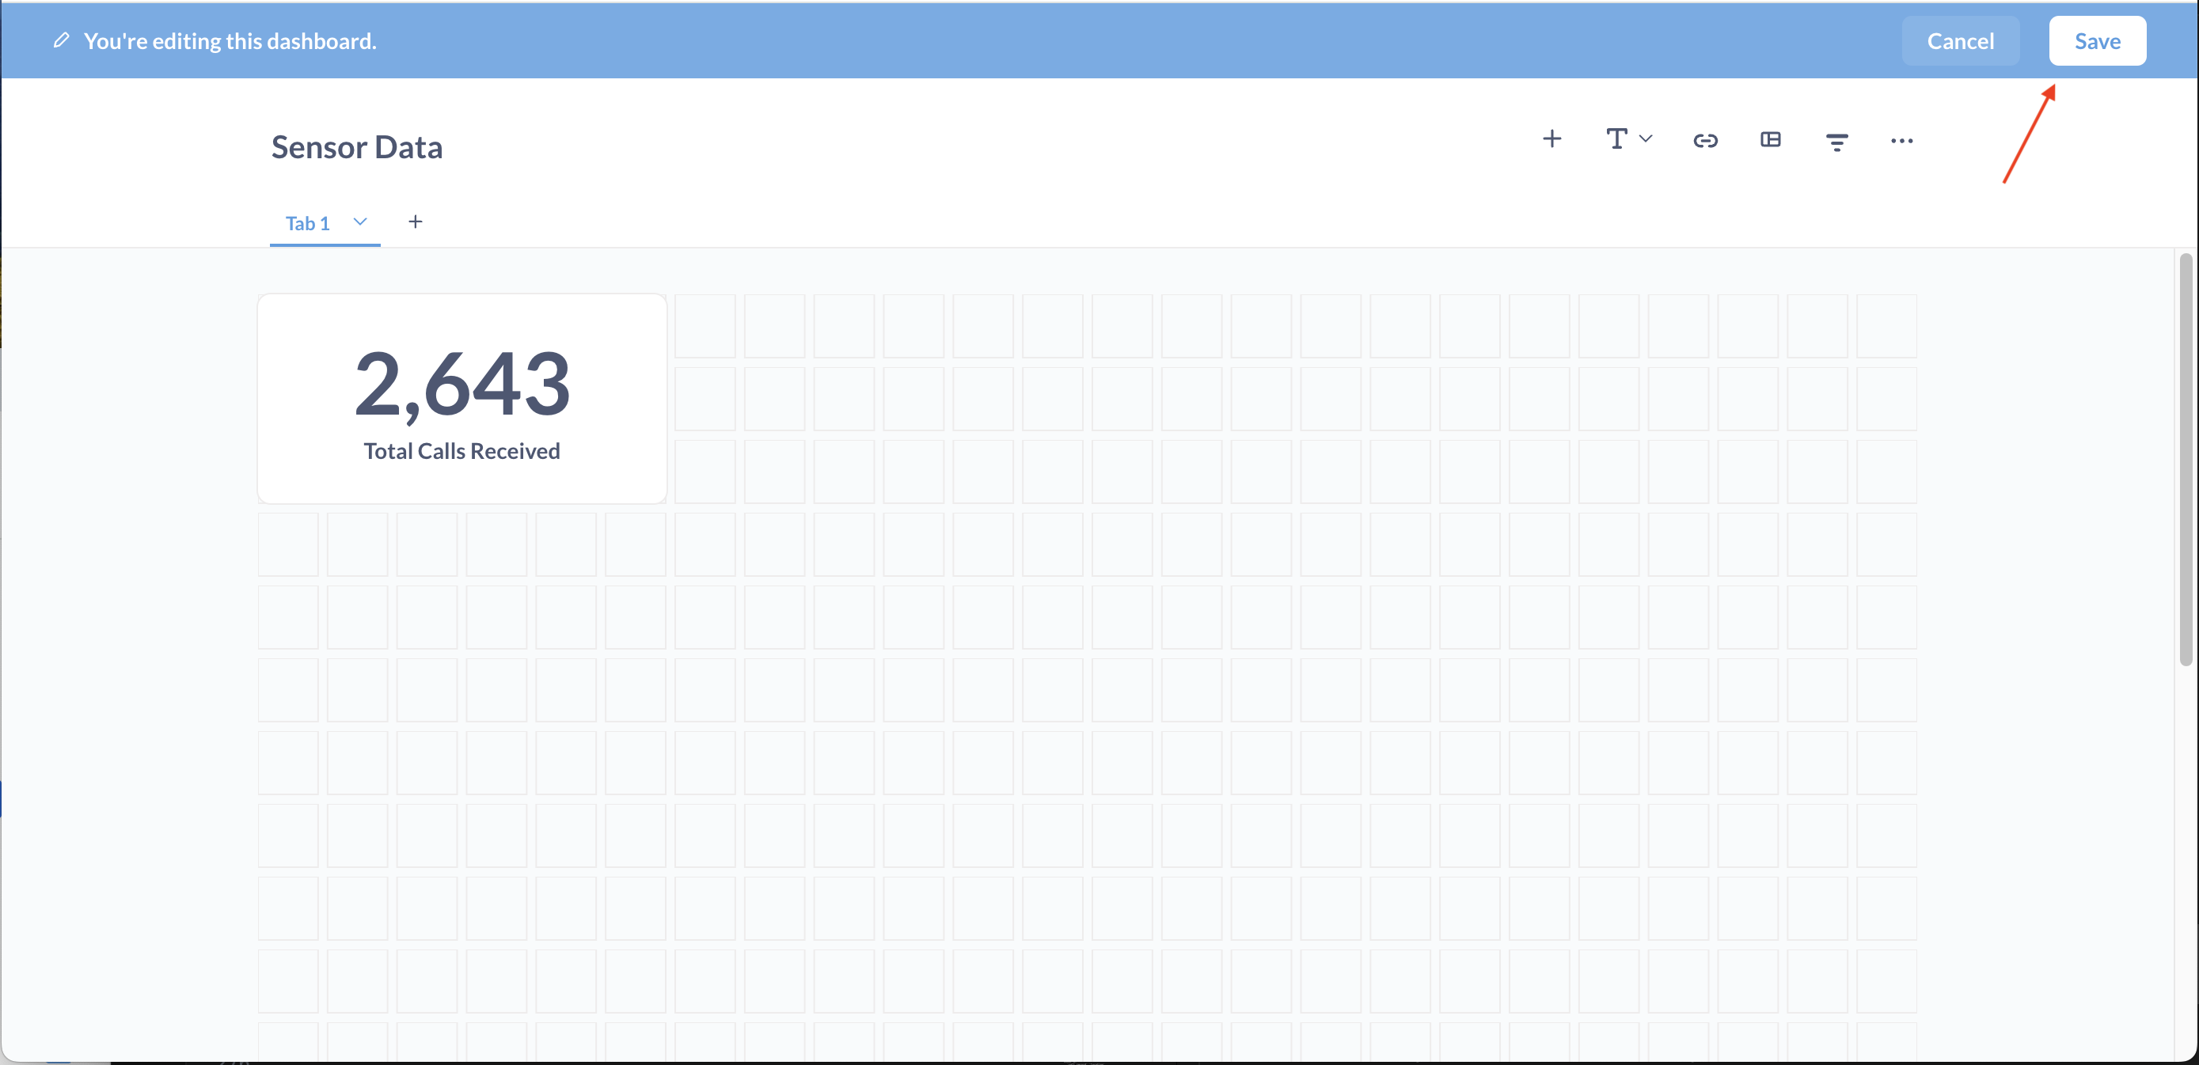
Task: Click the Total Calls Received card title
Action: click(461, 452)
